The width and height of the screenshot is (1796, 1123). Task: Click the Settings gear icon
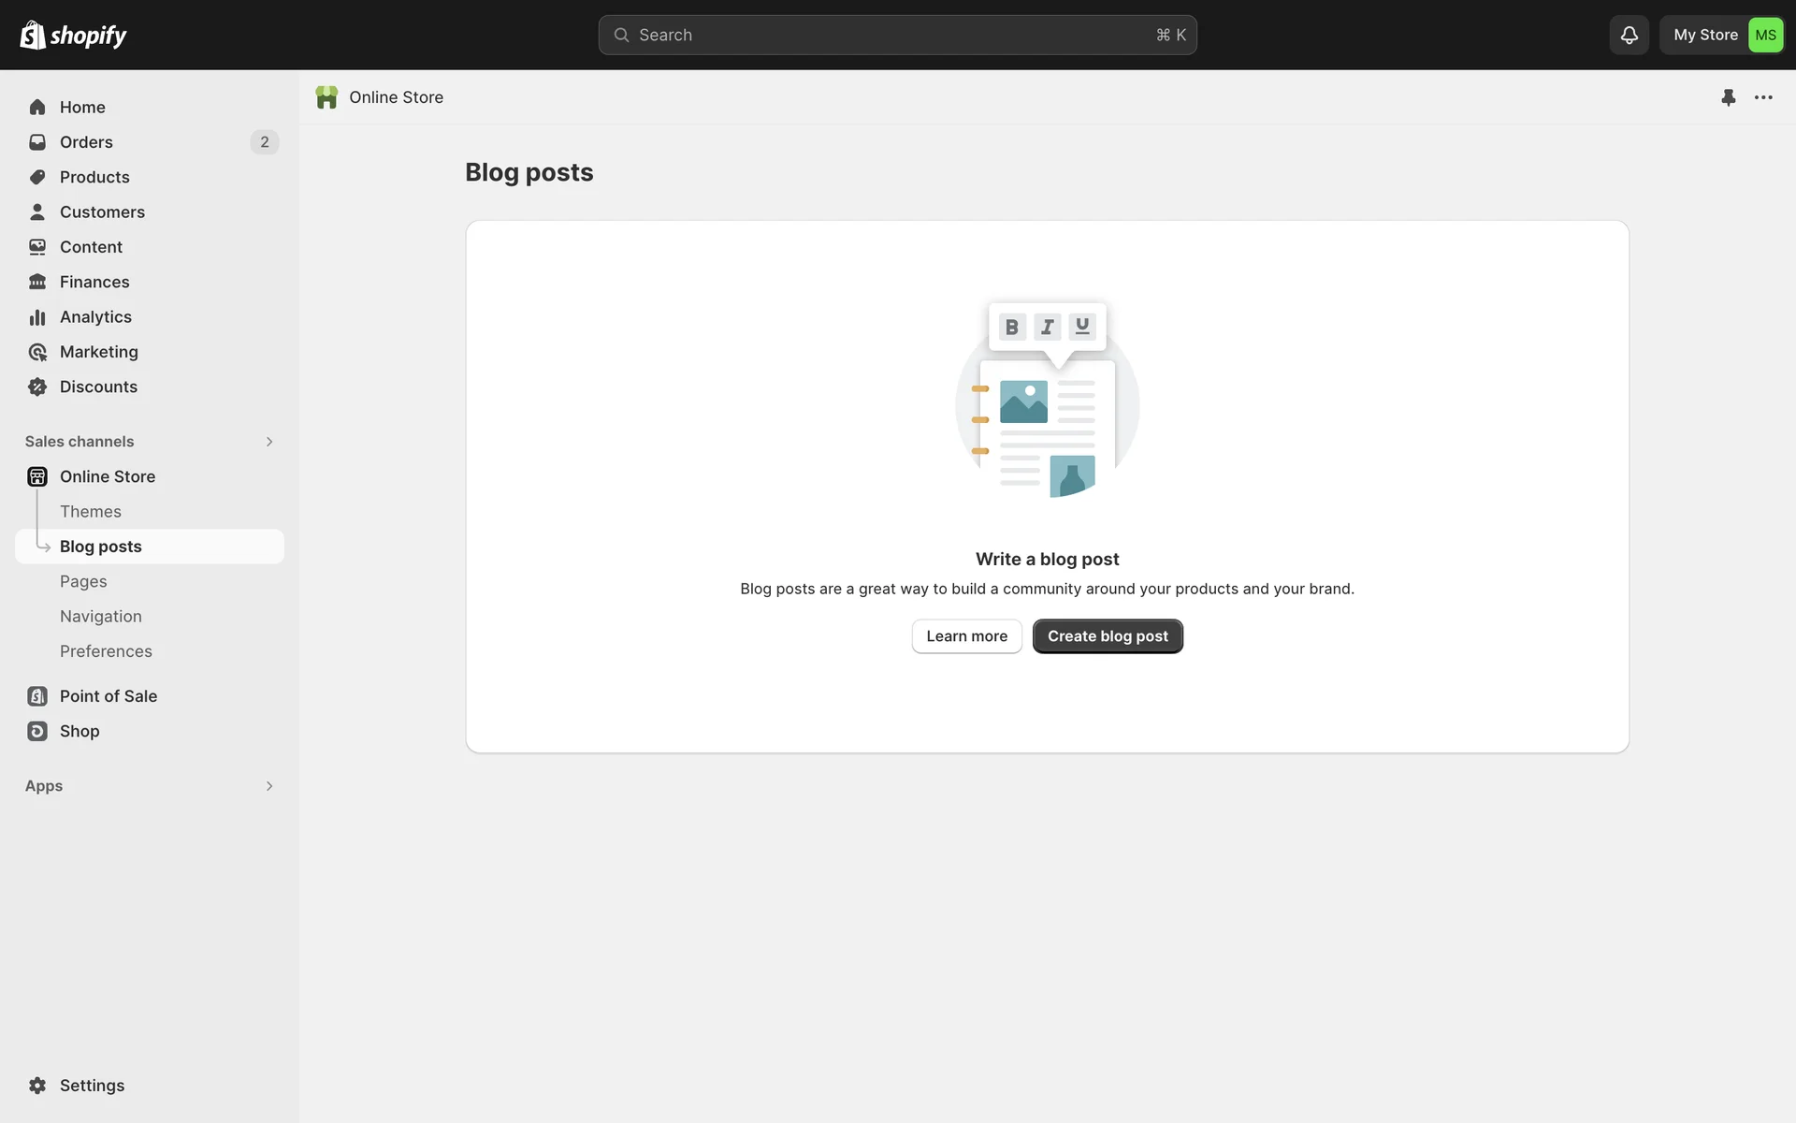pos(37,1086)
